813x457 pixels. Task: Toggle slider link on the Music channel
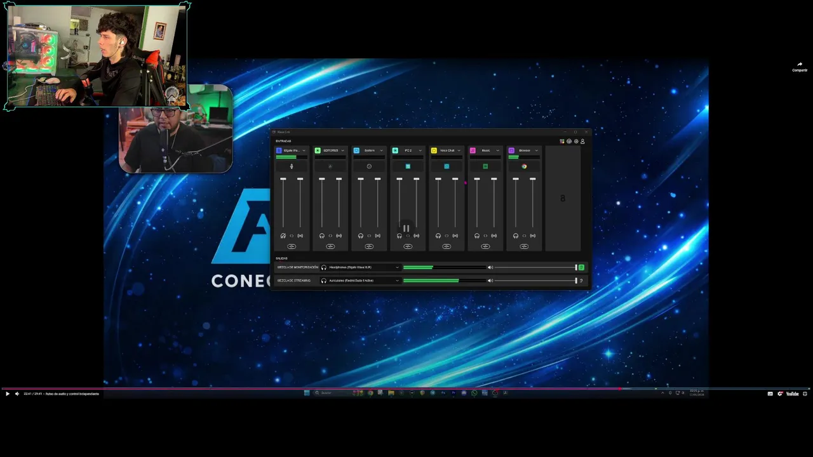[x=485, y=235]
